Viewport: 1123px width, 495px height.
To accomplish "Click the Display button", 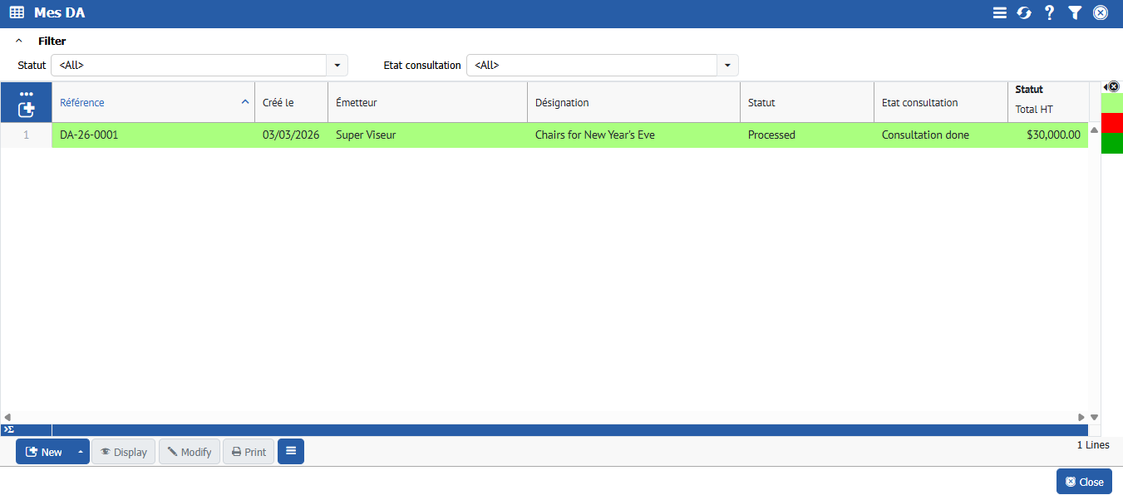I will point(123,452).
